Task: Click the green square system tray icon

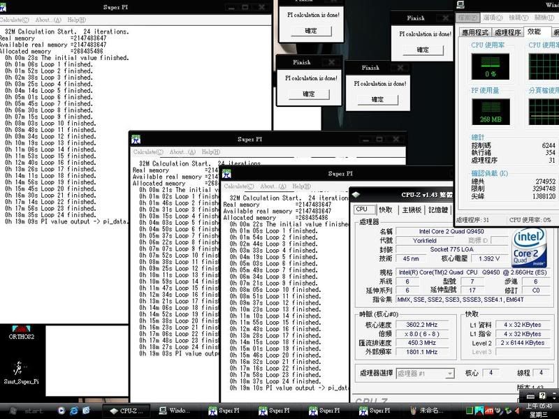Action: click(470, 411)
